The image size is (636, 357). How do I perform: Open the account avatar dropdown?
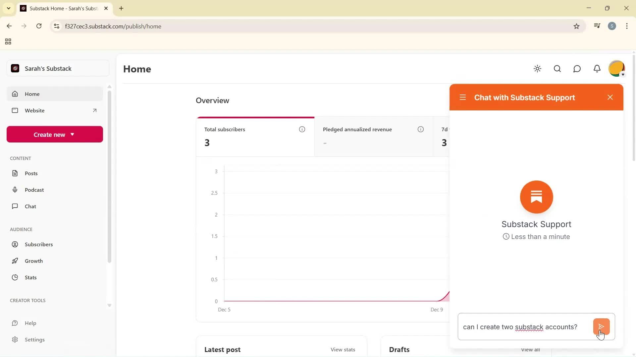tap(616, 68)
